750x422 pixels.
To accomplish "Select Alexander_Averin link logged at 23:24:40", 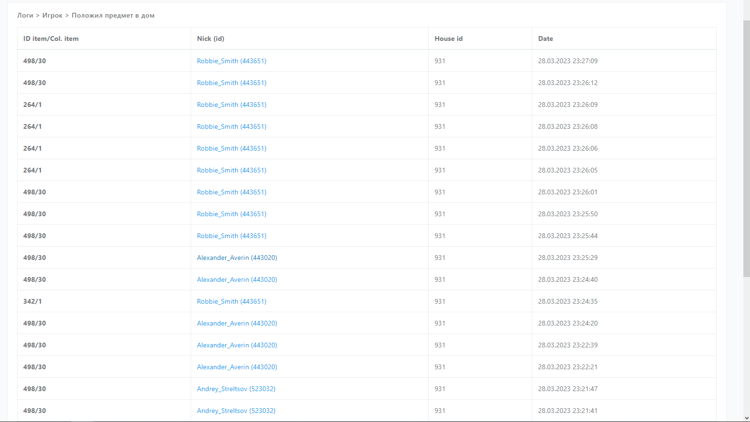I will pos(237,279).
